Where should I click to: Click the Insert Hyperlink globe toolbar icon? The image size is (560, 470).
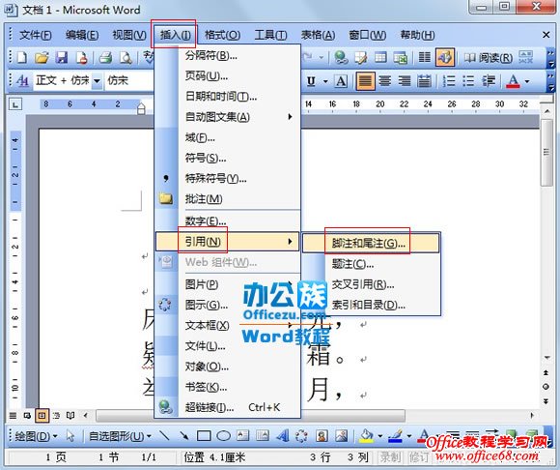click(341, 57)
